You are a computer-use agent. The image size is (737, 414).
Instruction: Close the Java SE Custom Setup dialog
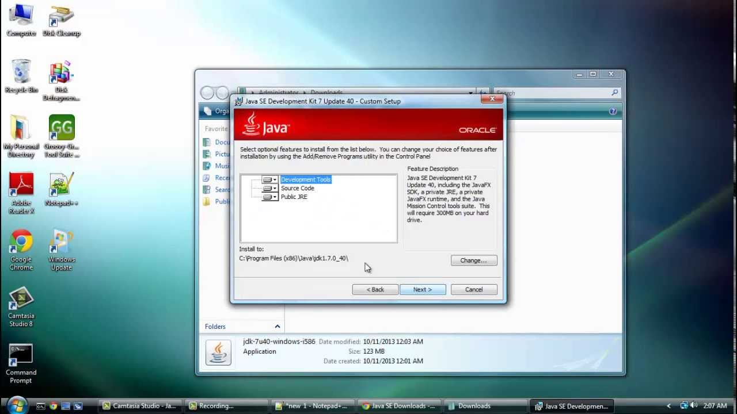[x=492, y=99]
